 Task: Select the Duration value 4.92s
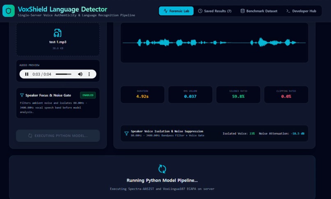pos(142,97)
